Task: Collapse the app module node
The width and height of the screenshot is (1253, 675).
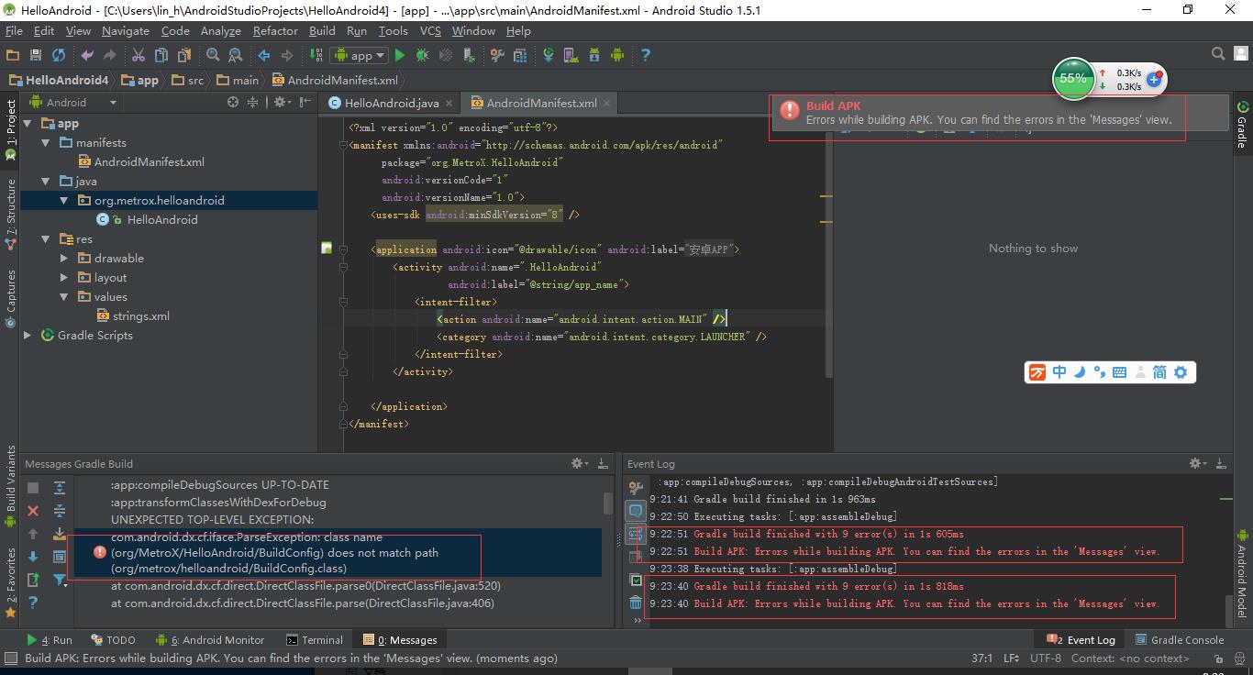Action: pos(28,123)
